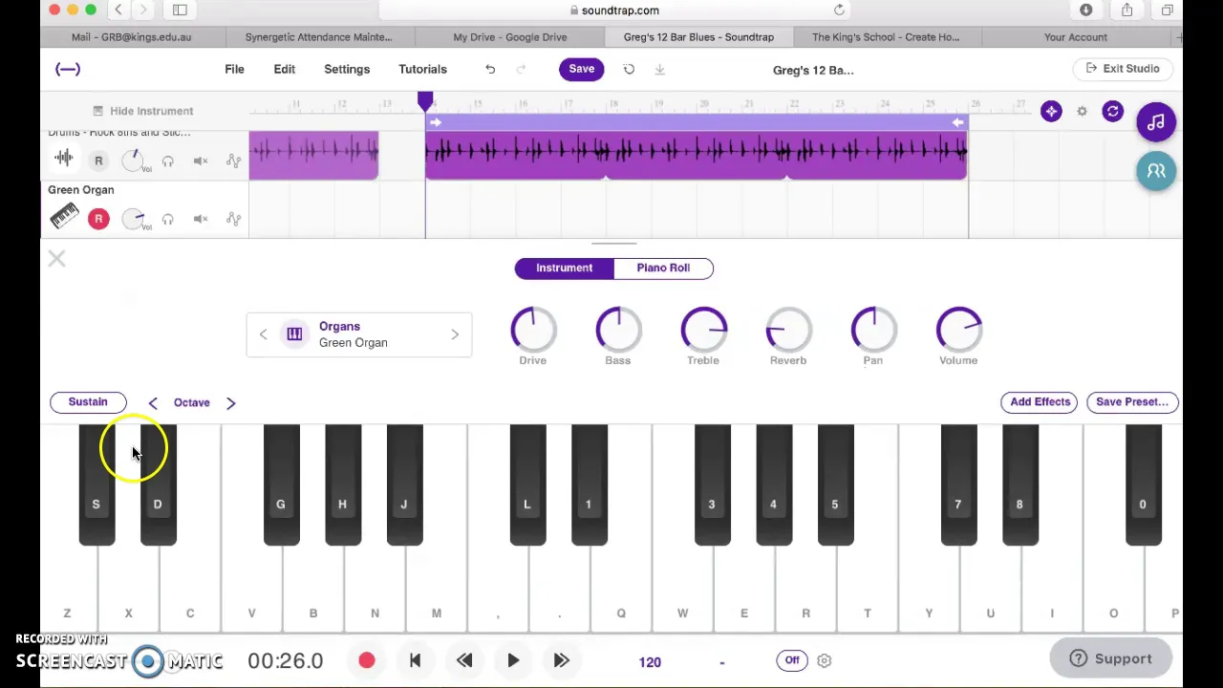The width and height of the screenshot is (1223, 688).
Task: Click the Drums track waveform instrument icon
Action: (64, 159)
